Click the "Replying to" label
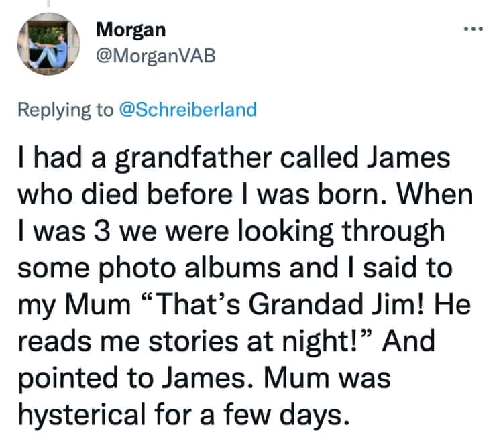 pos(65,109)
